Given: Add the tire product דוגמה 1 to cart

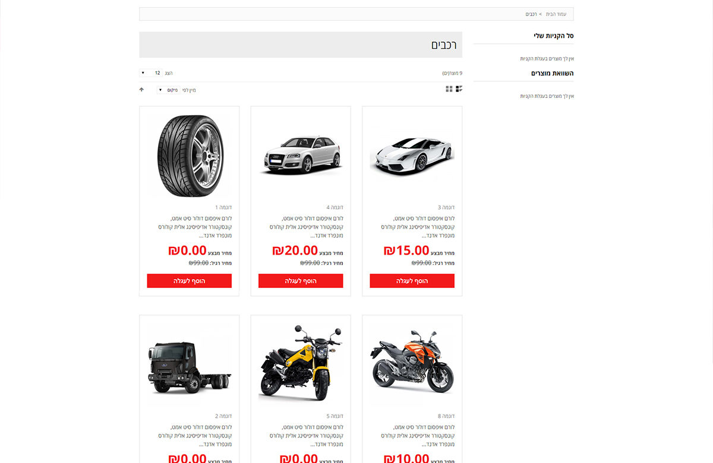Looking at the screenshot, I should 190,281.
